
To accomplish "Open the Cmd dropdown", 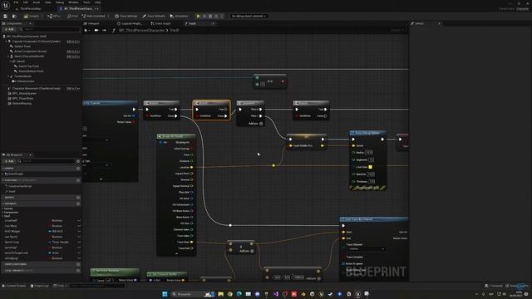I will point(60,286).
